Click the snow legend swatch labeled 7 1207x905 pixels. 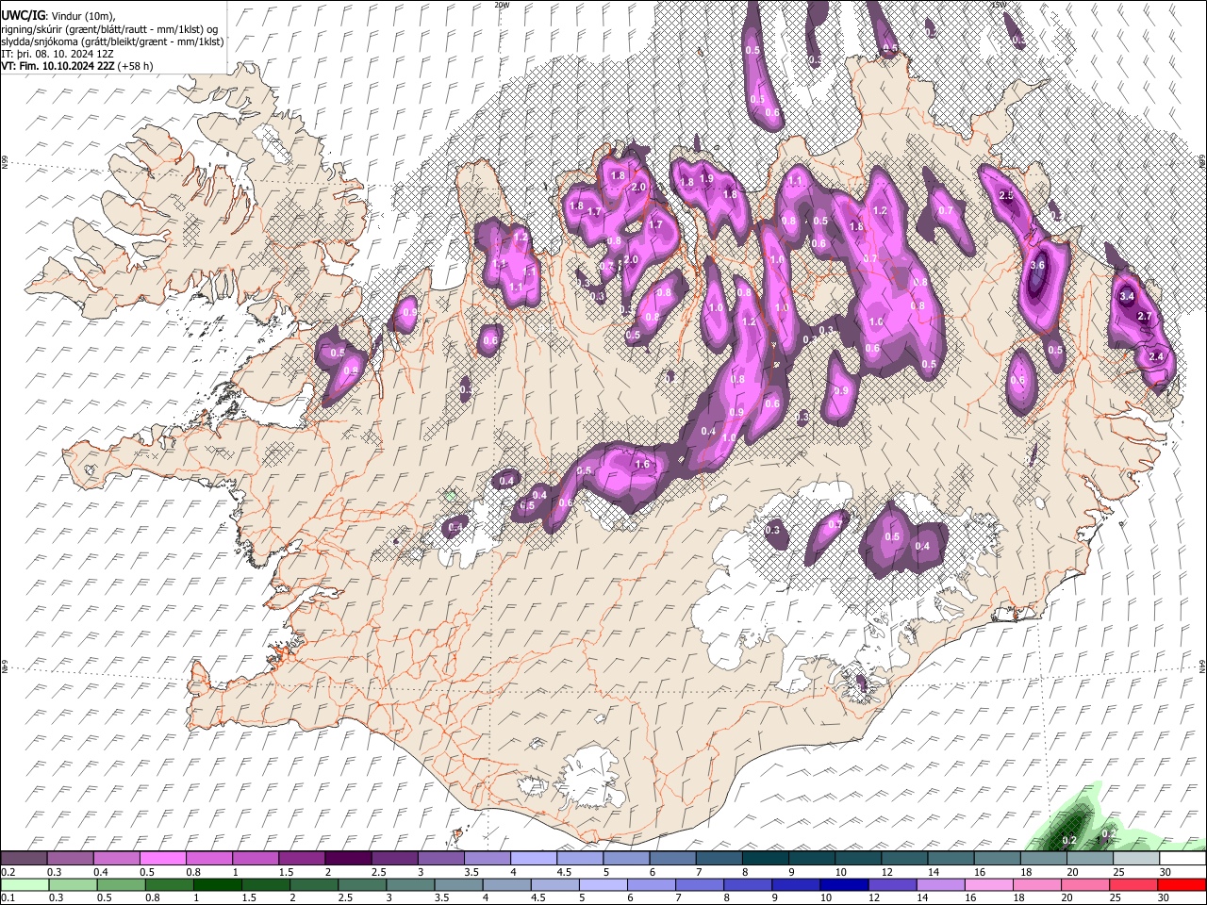[719, 859]
